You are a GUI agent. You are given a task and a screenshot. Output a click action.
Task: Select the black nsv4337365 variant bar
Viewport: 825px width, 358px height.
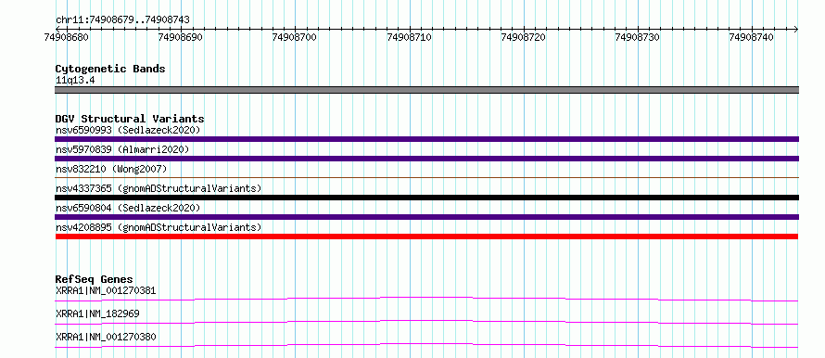426,198
